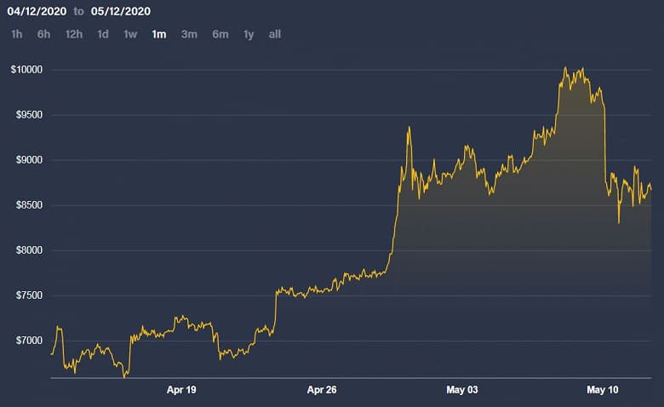
Task: Click the $7000 y-axis label
Action: click(26, 341)
